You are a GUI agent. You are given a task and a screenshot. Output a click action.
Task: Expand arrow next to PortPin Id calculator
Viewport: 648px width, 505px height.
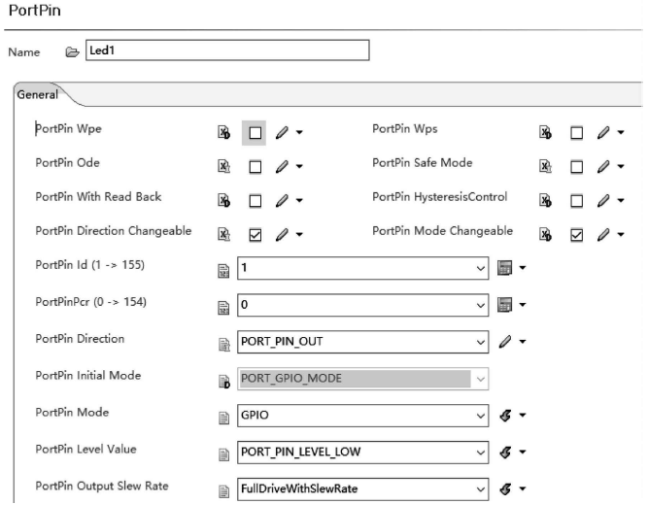(523, 268)
